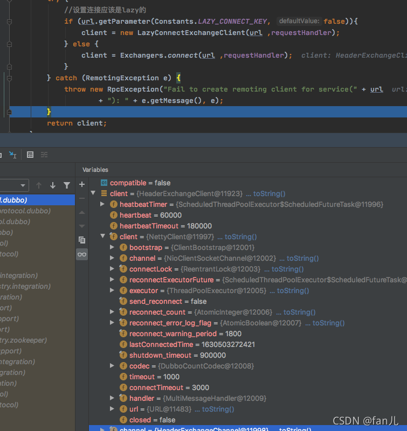
Task: Select the 'rotocol.dubbo)' stack frame
Action: coord(37,211)
